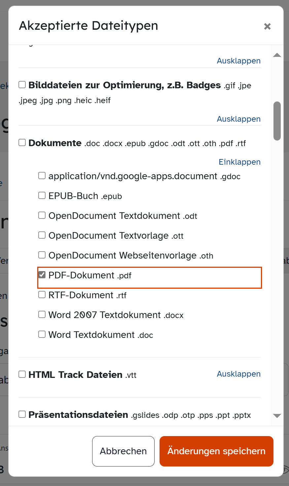Select the RTF-Dokument .rtf checkbox
The image size is (289, 486).
[x=42, y=295]
